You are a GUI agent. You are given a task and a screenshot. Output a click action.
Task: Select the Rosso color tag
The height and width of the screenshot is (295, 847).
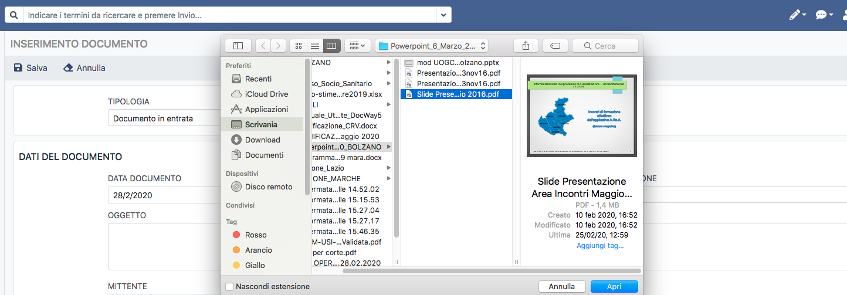tap(256, 235)
